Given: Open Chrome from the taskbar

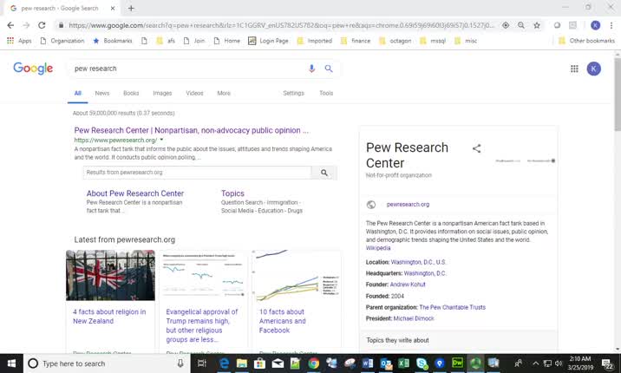Looking at the screenshot, I should [x=314, y=363].
